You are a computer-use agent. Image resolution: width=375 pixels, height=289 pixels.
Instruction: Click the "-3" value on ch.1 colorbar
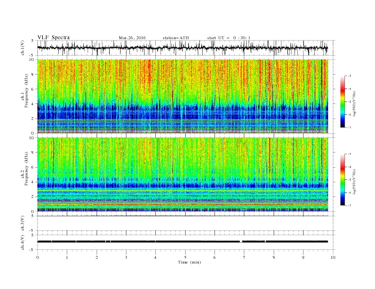click(349, 76)
